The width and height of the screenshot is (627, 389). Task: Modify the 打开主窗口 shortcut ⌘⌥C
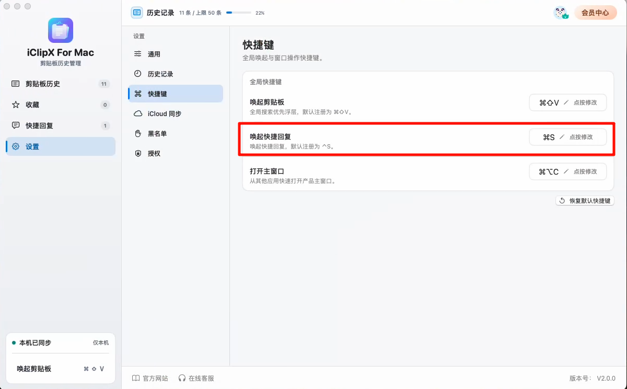tap(568, 171)
